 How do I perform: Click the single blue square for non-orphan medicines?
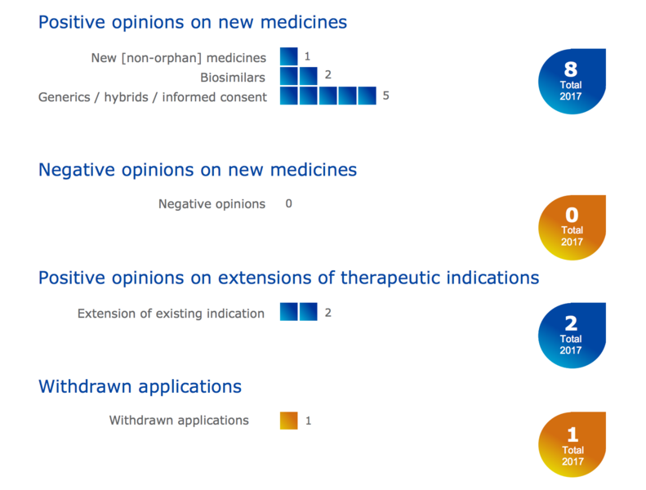coord(289,56)
